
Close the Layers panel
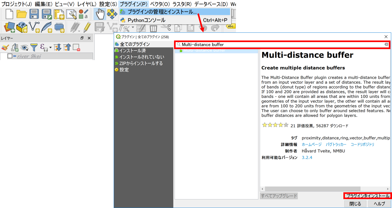(x=89, y=38)
